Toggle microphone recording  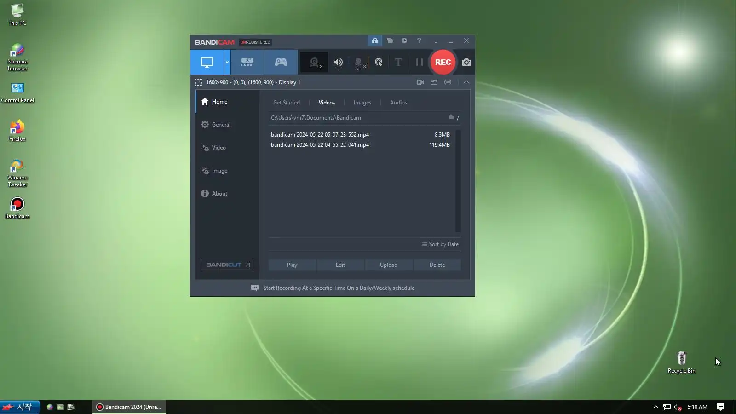click(359, 62)
